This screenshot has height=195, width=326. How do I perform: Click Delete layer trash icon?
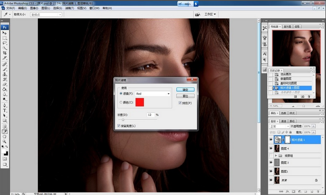click(x=318, y=191)
